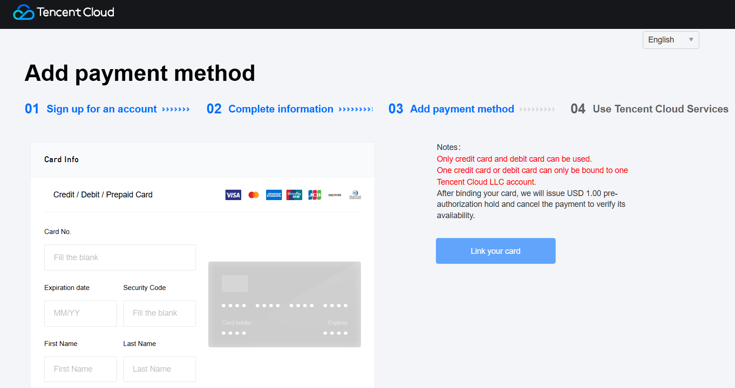Click the JCB card icon
Screen dimensions: 735x388
pos(314,195)
